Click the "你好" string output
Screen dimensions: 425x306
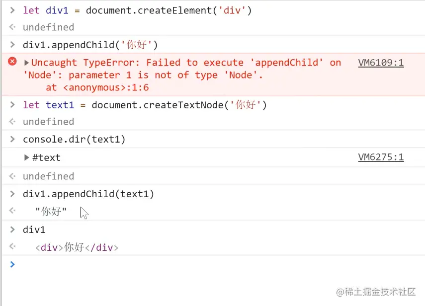51,211
